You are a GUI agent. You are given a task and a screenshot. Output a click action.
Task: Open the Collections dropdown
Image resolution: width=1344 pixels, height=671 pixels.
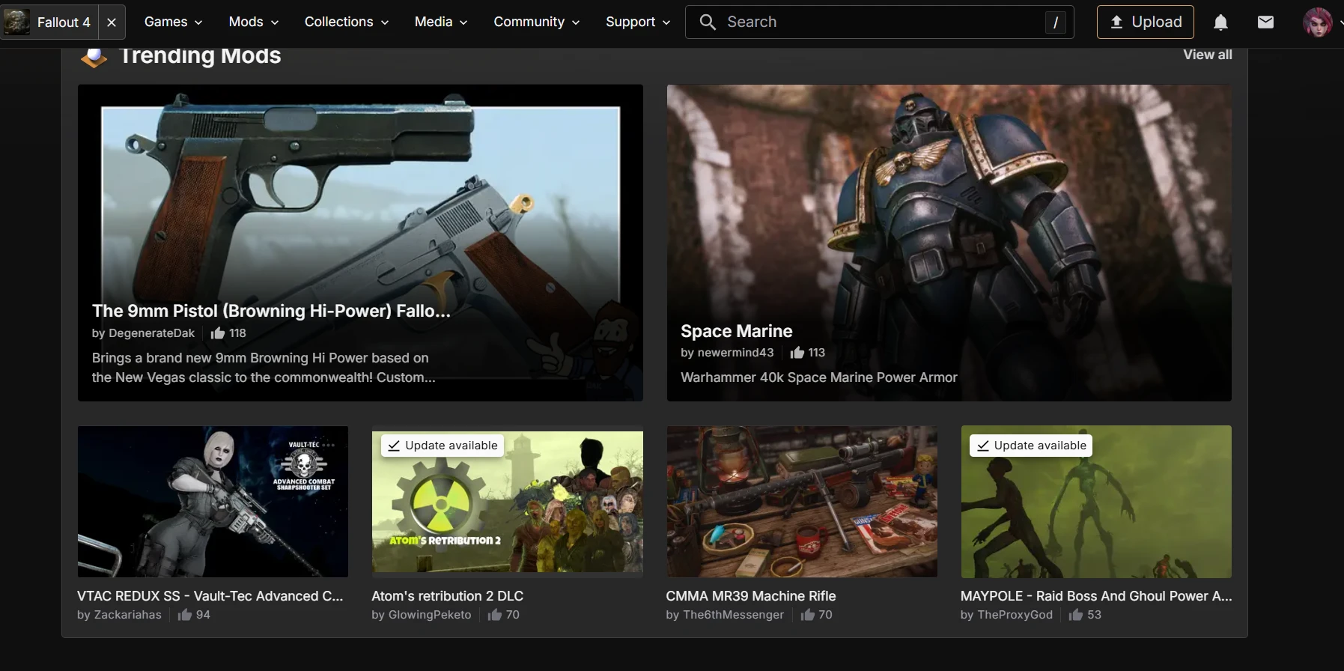point(347,22)
